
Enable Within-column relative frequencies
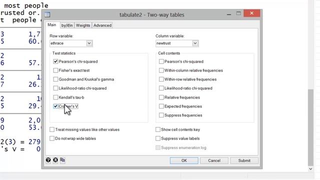pyautogui.click(x=161, y=70)
